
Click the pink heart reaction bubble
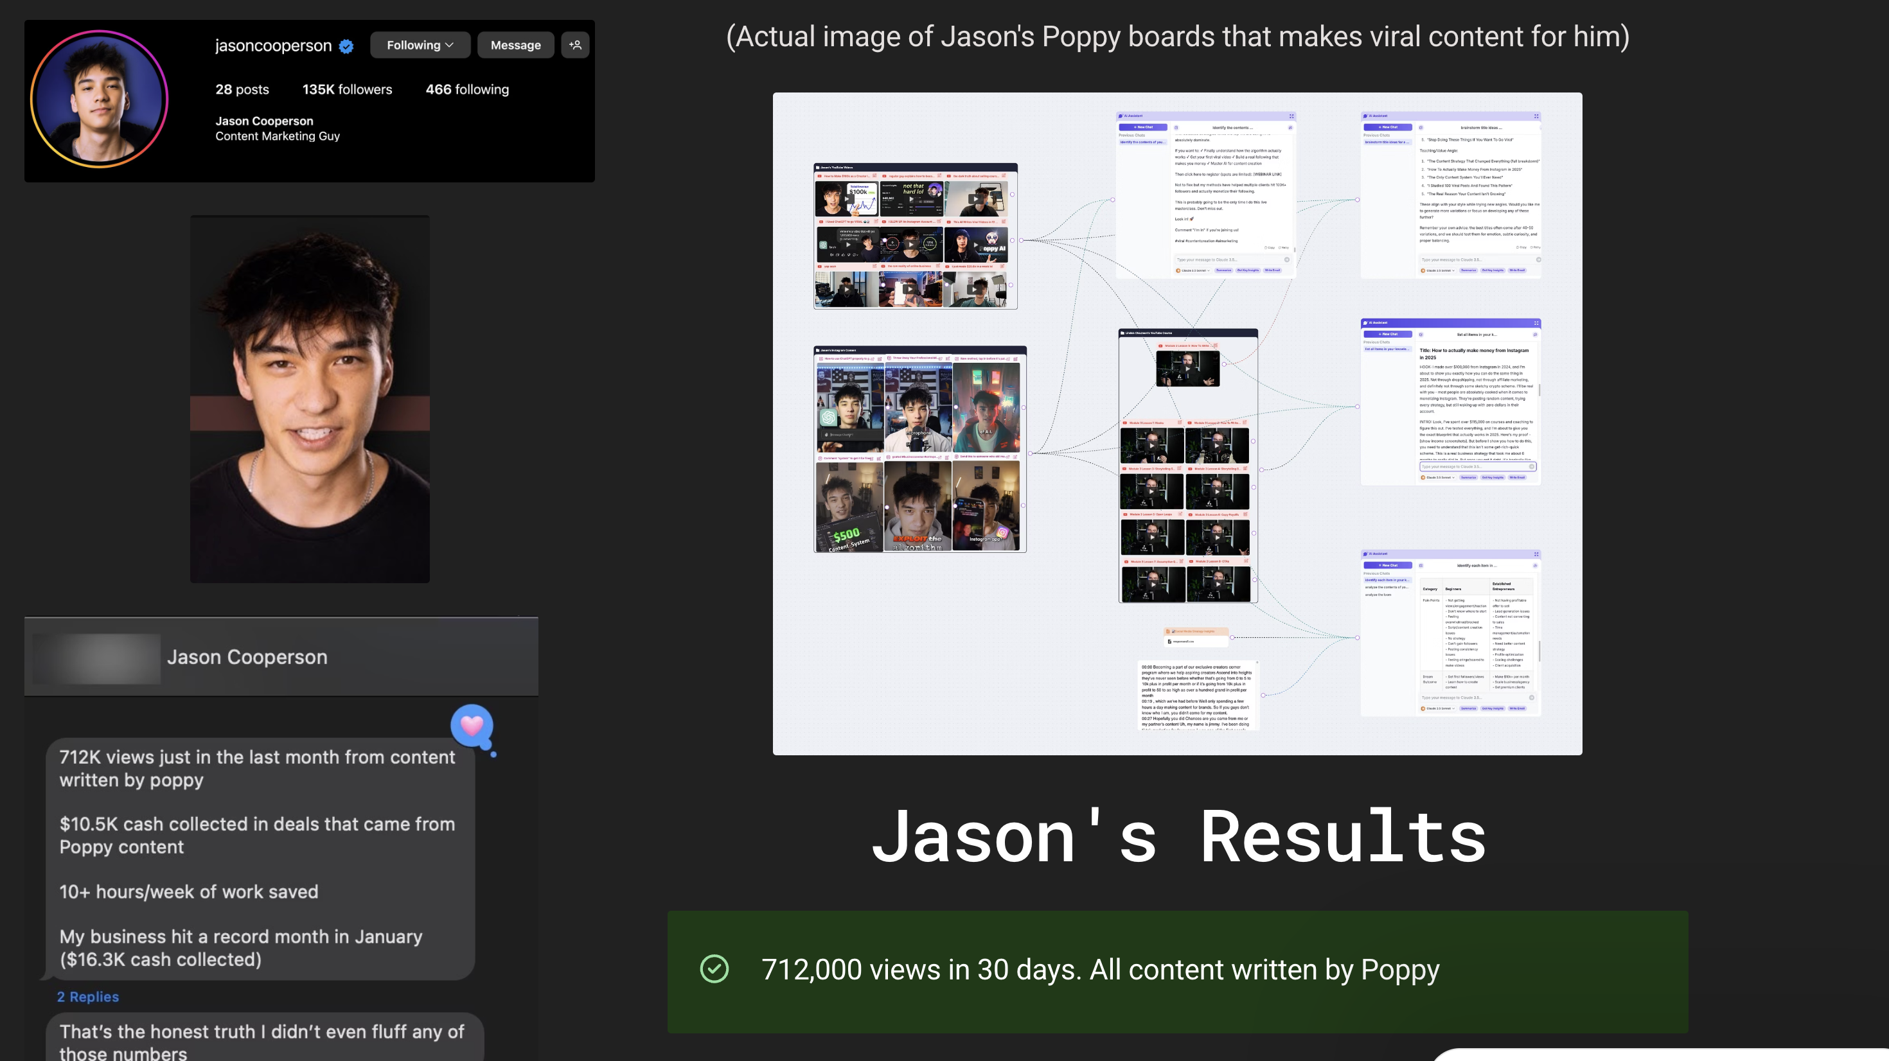(x=472, y=725)
